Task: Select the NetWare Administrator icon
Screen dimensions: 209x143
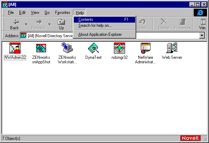Action: [146, 48]
